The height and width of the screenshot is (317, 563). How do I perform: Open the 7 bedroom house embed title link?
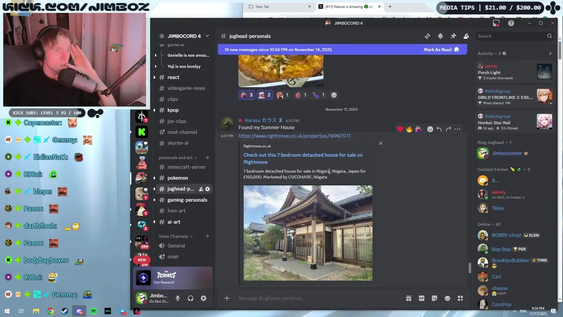tap(303, 158)
